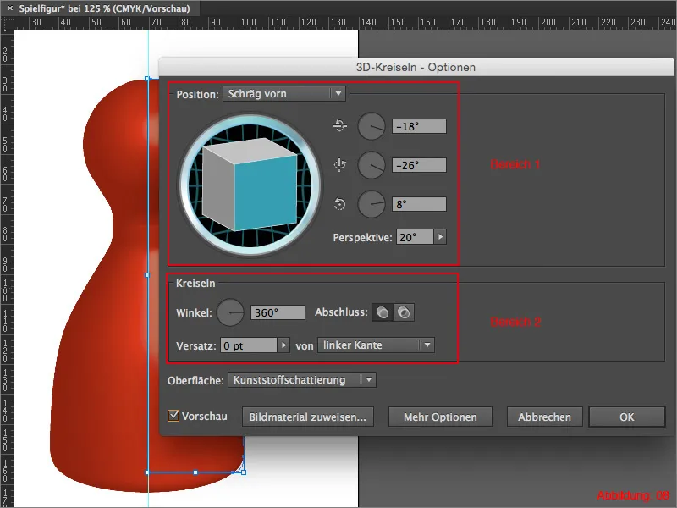
Task: Click the Z-axis rotation icon
Action: [x=340, y=204]
